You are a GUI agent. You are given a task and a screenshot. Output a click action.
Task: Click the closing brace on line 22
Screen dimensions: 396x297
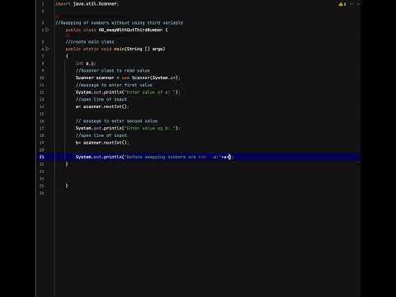67,164
